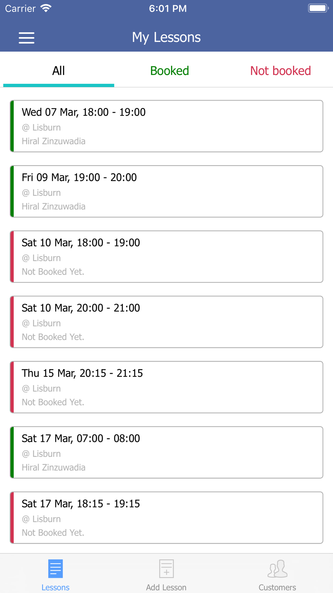The width and height of the screenshot is (333, 593).
Task: View Sat 17 Mar 18:15 lesson
Action: tap(166, 518)
